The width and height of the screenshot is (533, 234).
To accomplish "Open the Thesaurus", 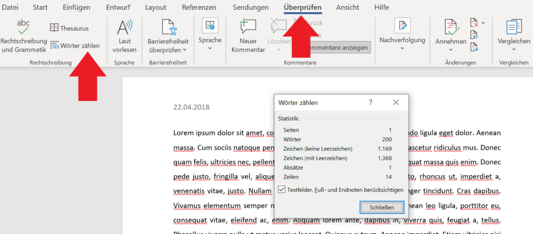I will [x=69, y=28].
